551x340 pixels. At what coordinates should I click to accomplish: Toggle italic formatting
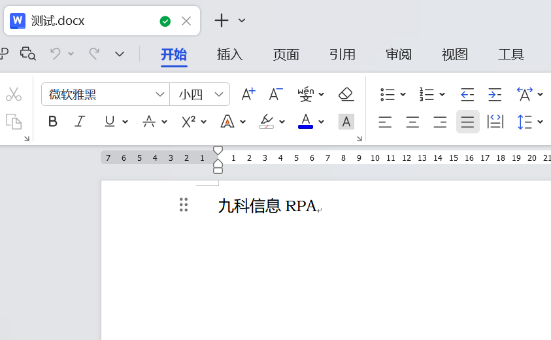pos(80,122)
